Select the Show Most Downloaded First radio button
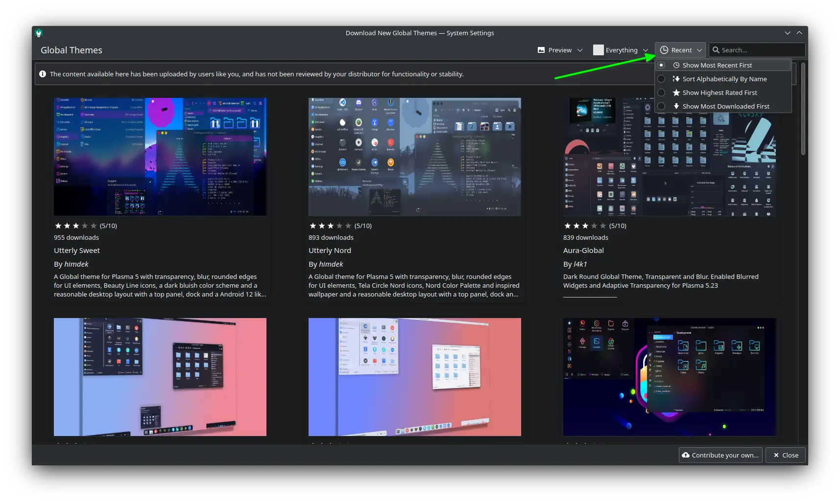840x503 pixels. tap(661, 106)
